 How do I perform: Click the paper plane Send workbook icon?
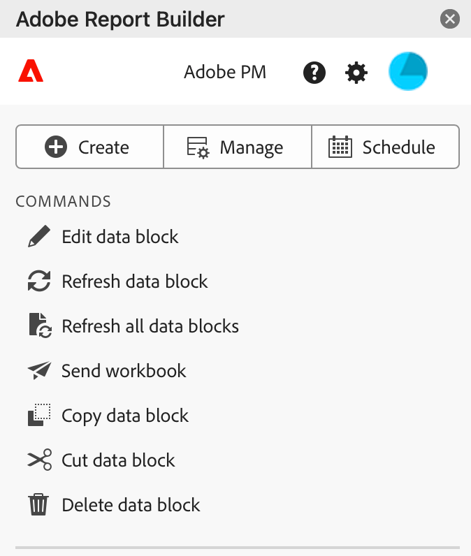tap(39, 370)
